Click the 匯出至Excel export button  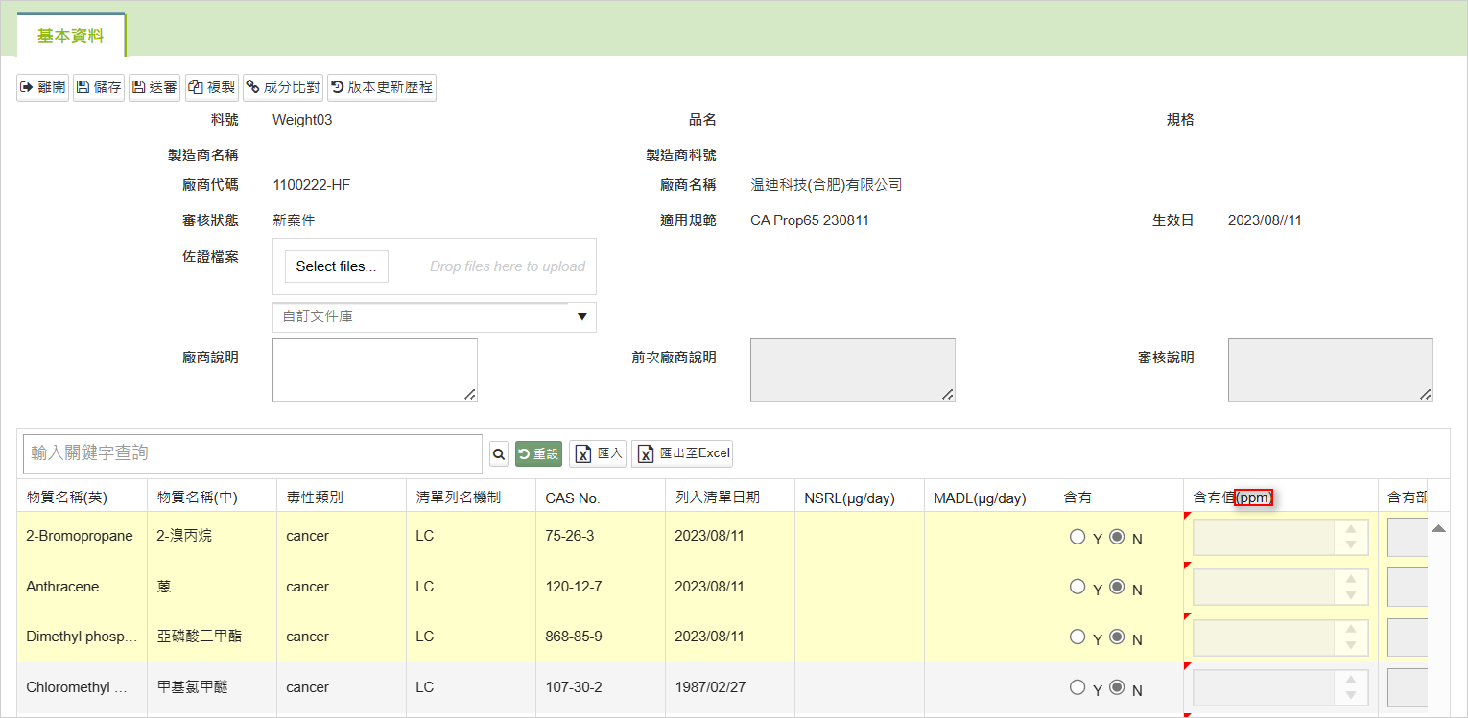click(x=682, y=453)
